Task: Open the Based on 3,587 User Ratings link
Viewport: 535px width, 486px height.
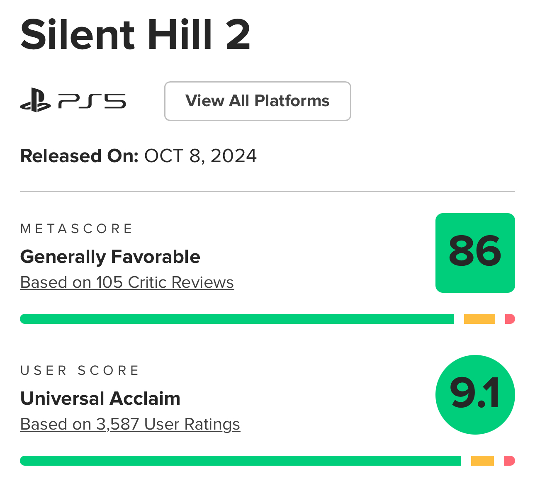Action: pyautogui.click(x=130, y=424)
